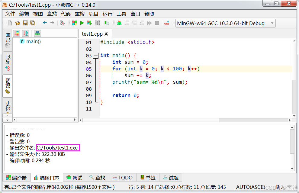Click the structure panel scroll right arrow
299x193 pixels.
point(75,120)
